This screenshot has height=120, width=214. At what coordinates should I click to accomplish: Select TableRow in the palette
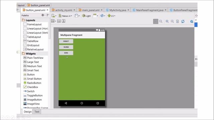31,41
